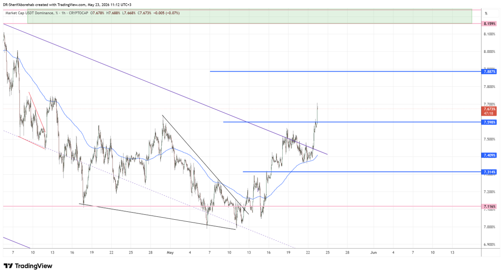Click the 8.159% pink price label
The width and height of the screenshot is (503, 275).
point(490,24)
